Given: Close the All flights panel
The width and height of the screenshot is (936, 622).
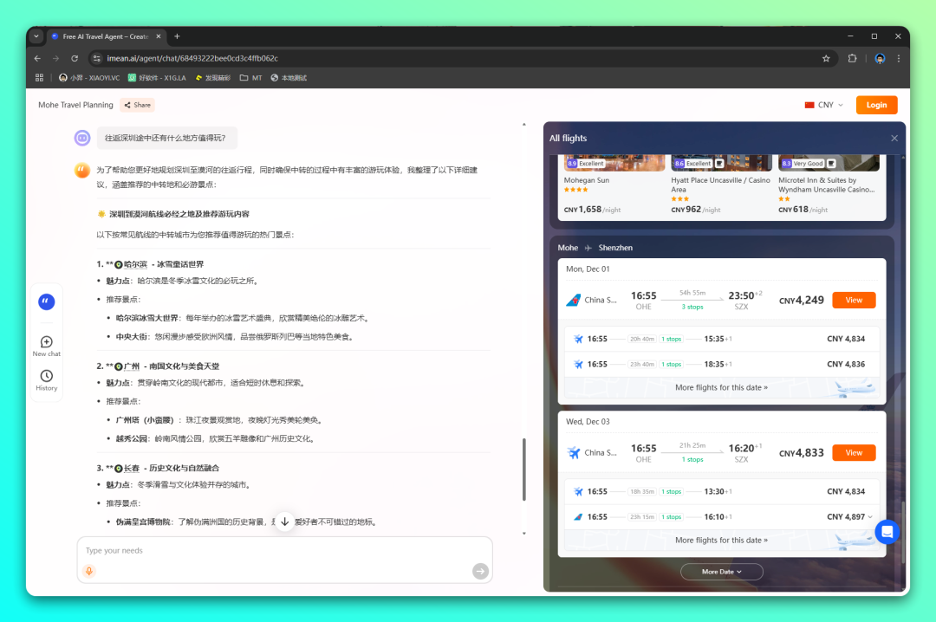Looking at the screenshot, I should point(894,139).
